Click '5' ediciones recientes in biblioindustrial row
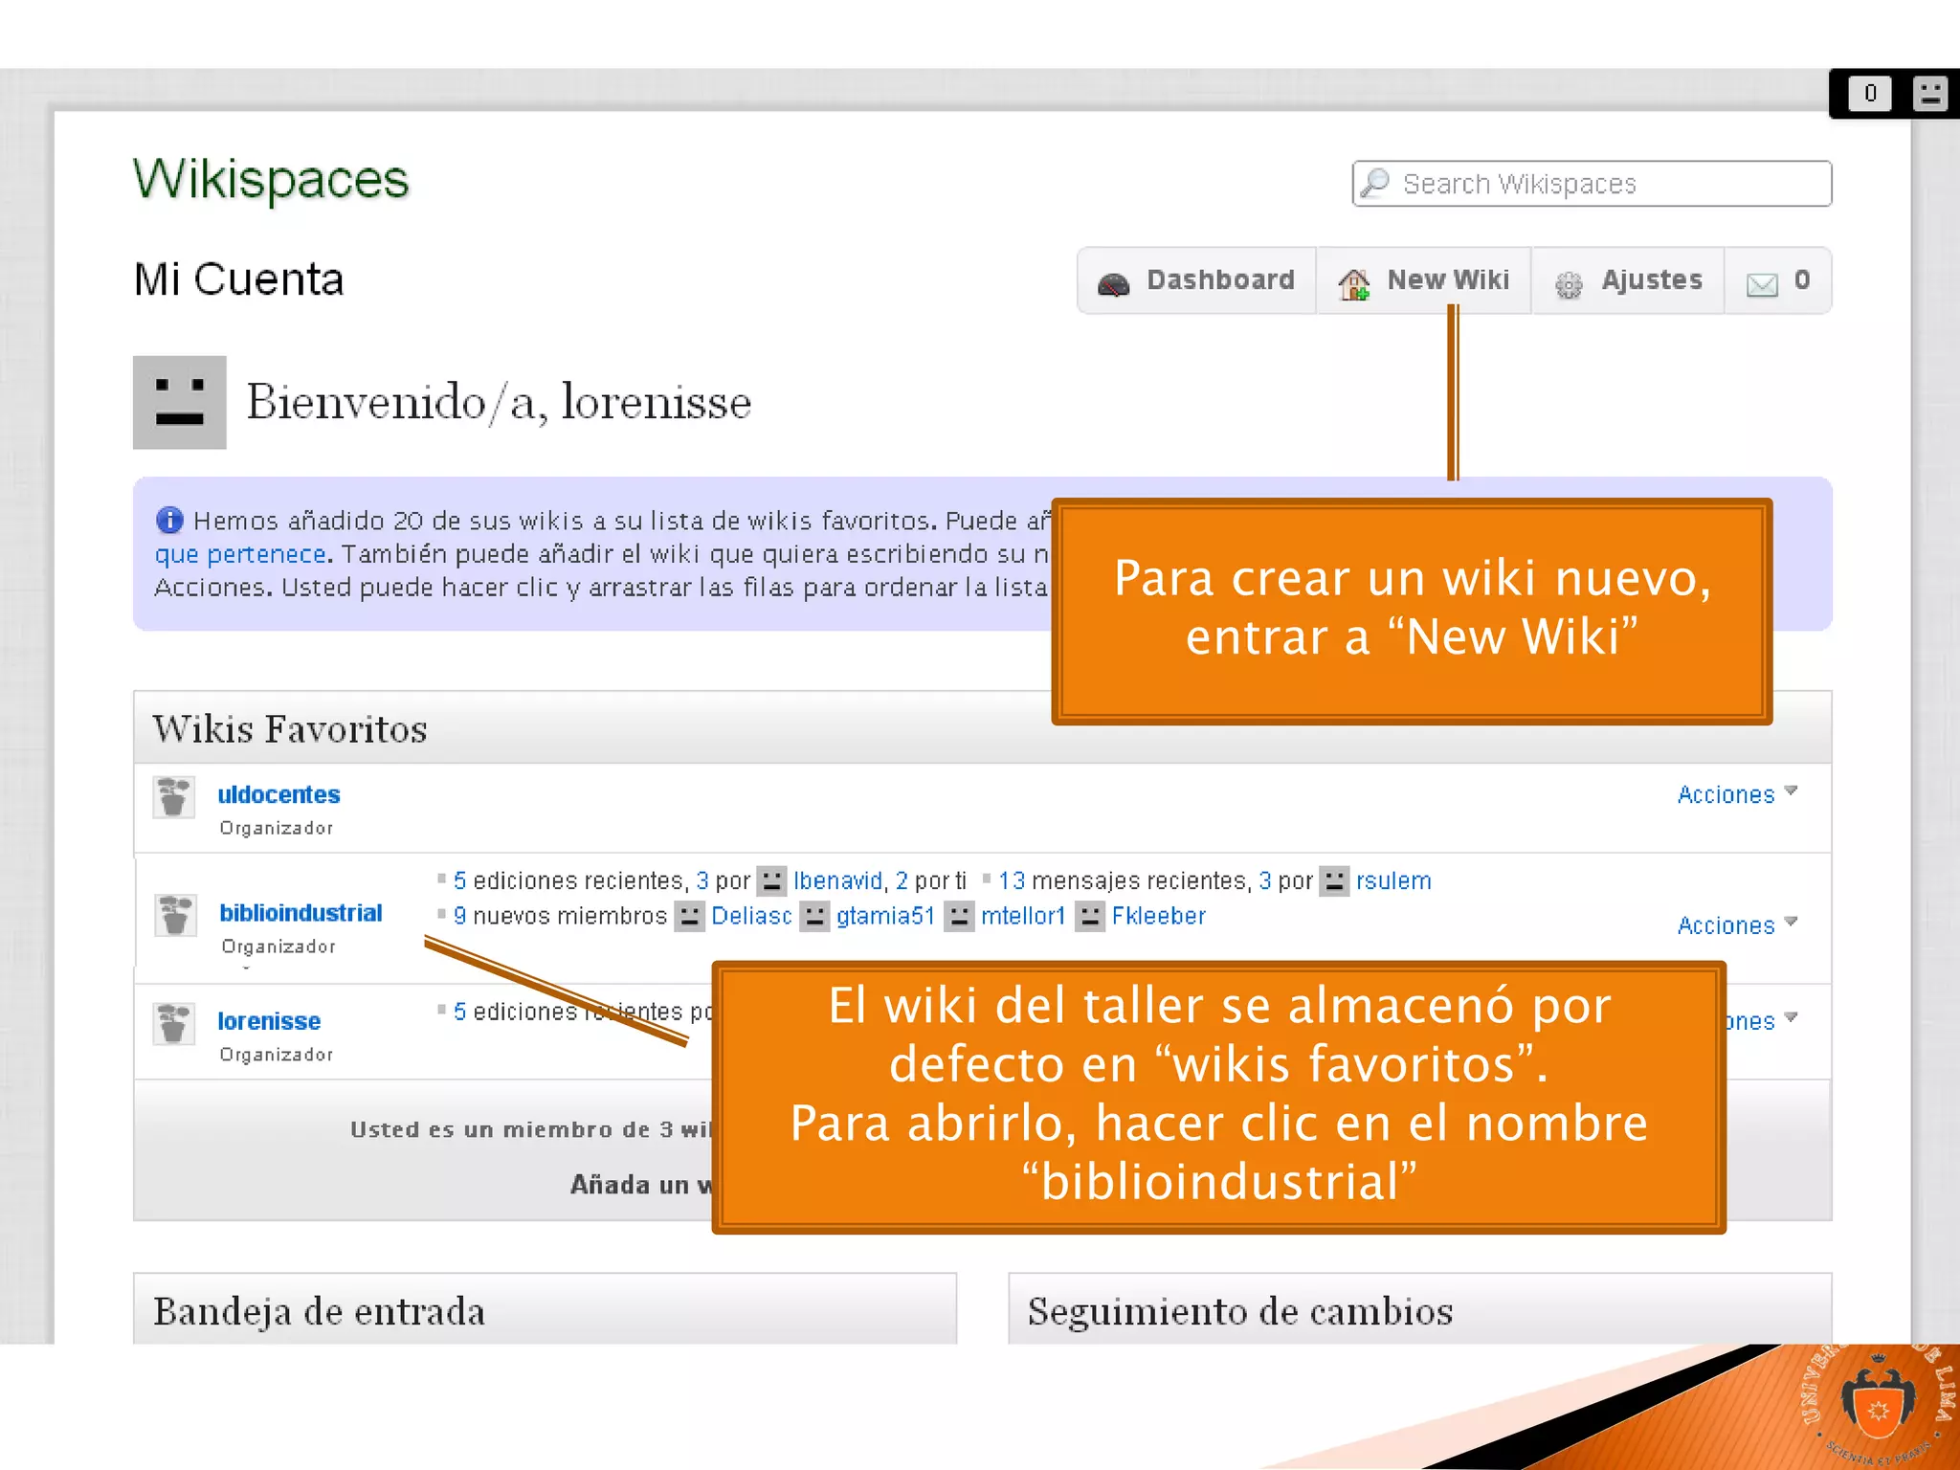Viewport: 1960px width, 1470px height. click(459, 880)
